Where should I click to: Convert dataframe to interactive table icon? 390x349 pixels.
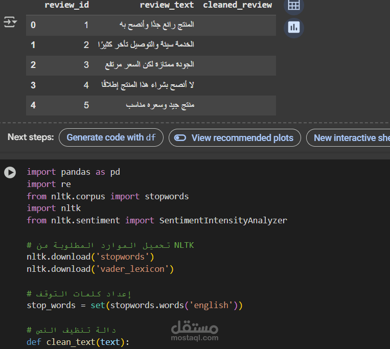tap(293, 6)
